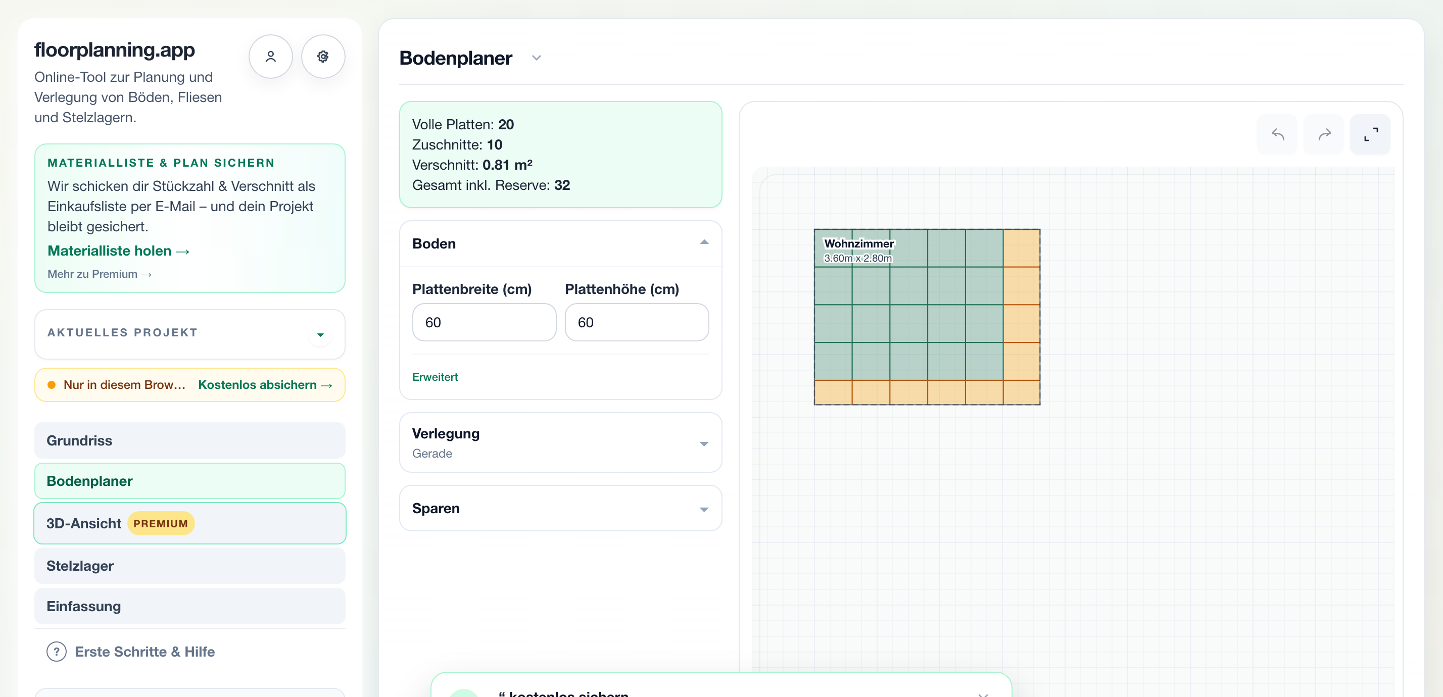Click the Materialliste holen link
Viewport: 1443px width, 697px height.
(x=119, y=251)
